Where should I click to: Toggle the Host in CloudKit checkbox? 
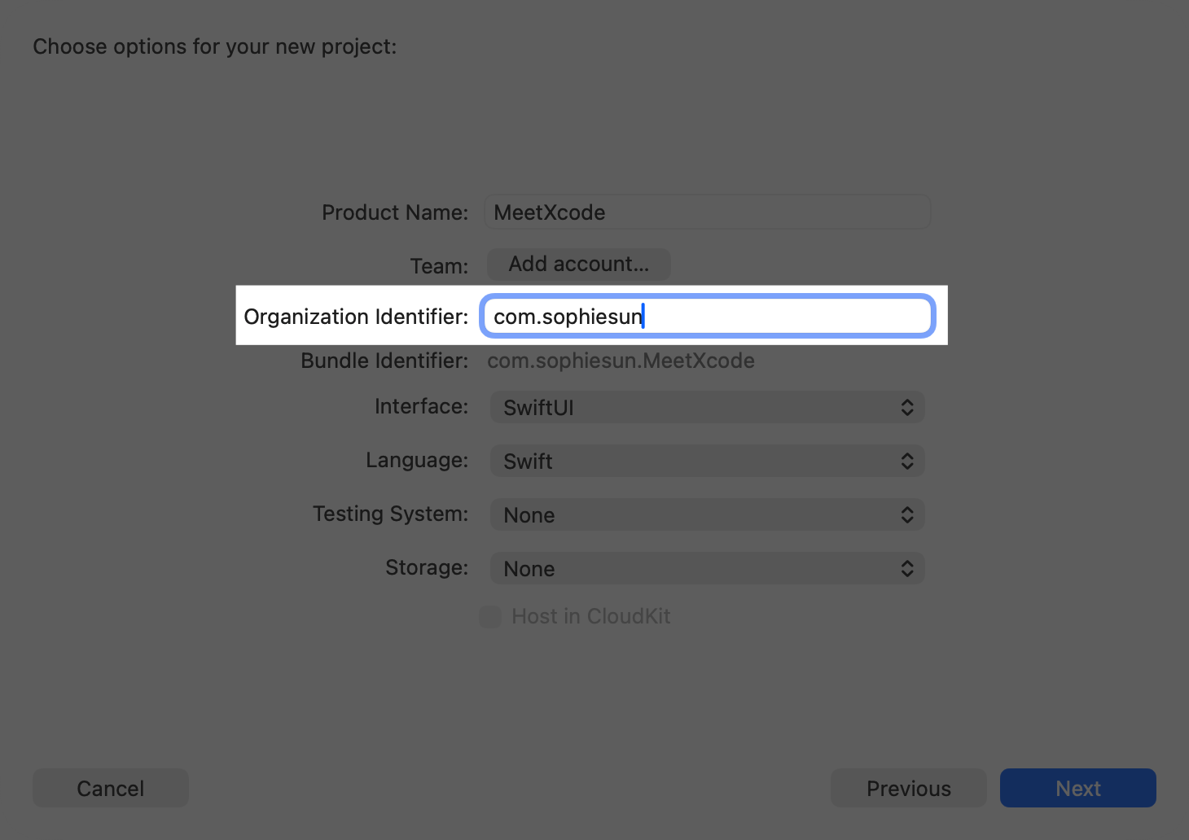click(490, 617)
